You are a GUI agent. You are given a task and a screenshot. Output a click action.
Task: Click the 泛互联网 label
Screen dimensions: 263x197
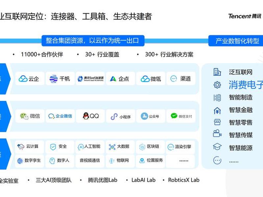pyautogui.click(x=241, y=72)
